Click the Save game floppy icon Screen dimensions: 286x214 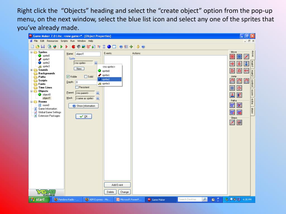coord(43,47)
